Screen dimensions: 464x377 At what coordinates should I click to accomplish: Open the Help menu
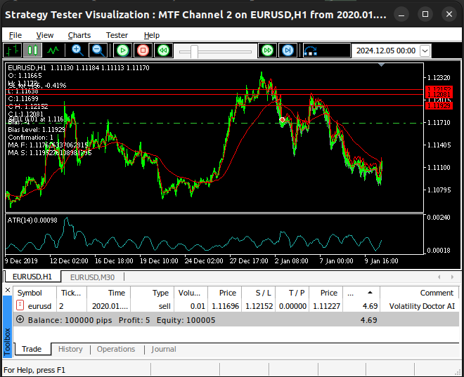[152, 35]
